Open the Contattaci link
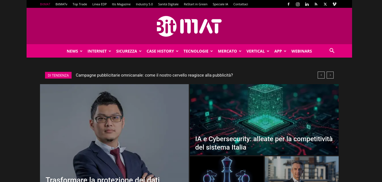This screenshot has height=182, width=382. tap(240, 4)
